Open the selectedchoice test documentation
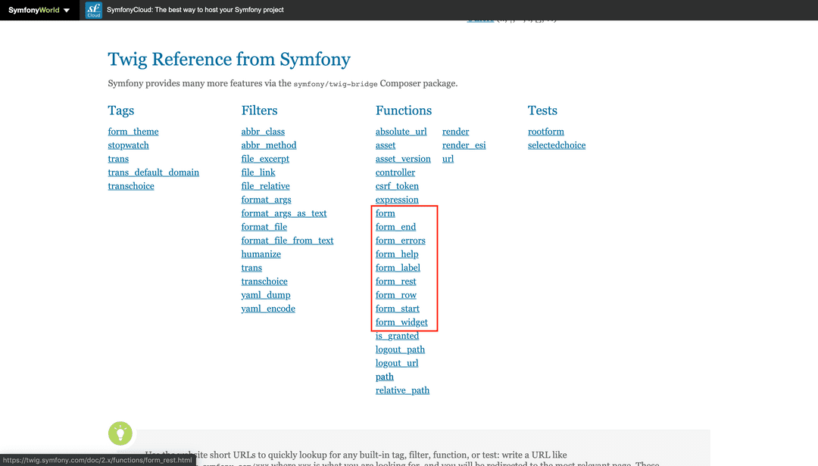The image size is (818, 466). click(557, 144)
